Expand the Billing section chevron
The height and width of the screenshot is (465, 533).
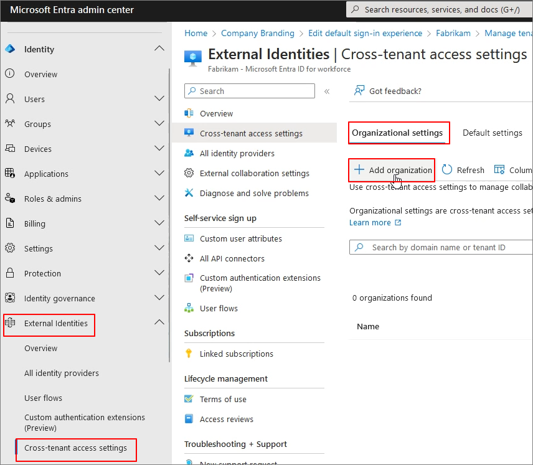tap(159, 223)
